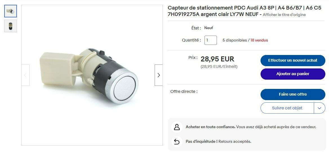
Task: Click the 28,95 EUR price
Action: click(x=217, y=59)
